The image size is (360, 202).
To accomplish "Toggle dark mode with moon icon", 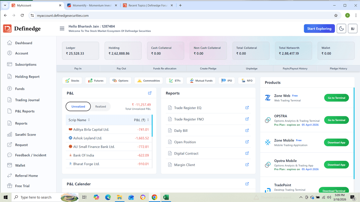I will coord(341,28).
